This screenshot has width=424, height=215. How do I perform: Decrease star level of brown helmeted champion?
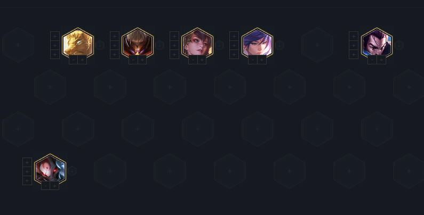133,60
